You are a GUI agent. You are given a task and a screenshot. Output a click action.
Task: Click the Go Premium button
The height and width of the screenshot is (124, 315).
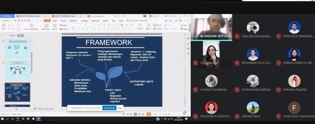170,16
